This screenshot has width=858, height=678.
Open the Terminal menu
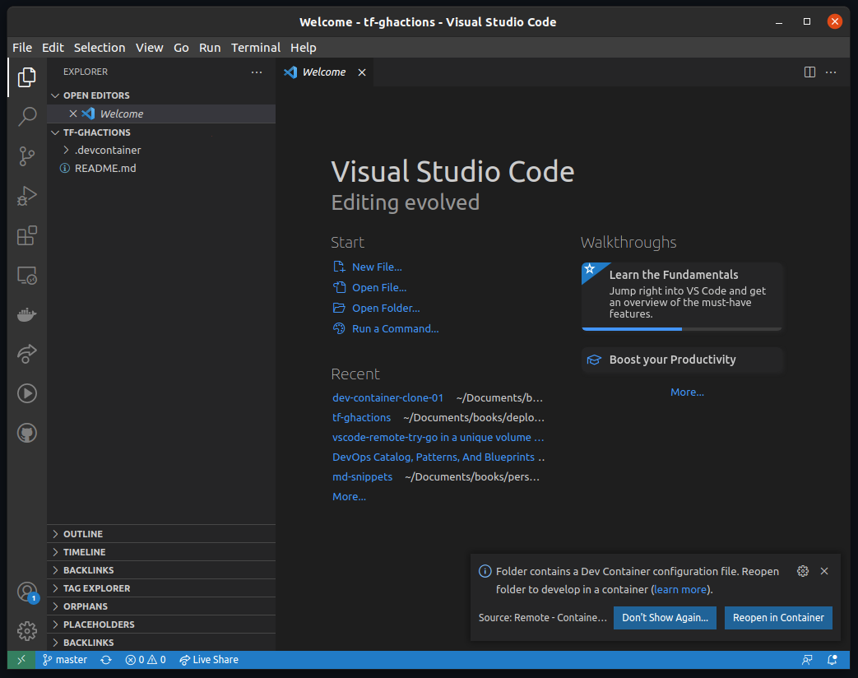click(256, 48)
